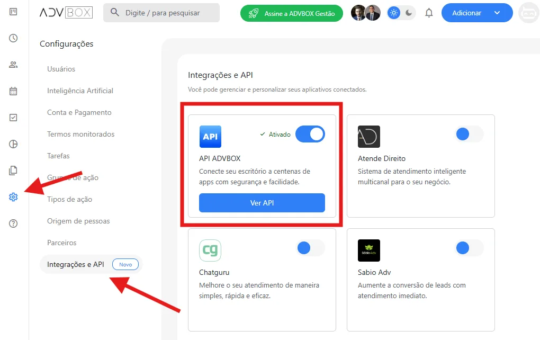540x340 pixels.
Task: Open Inteligência Artificial settings
Action: (80, 91)
